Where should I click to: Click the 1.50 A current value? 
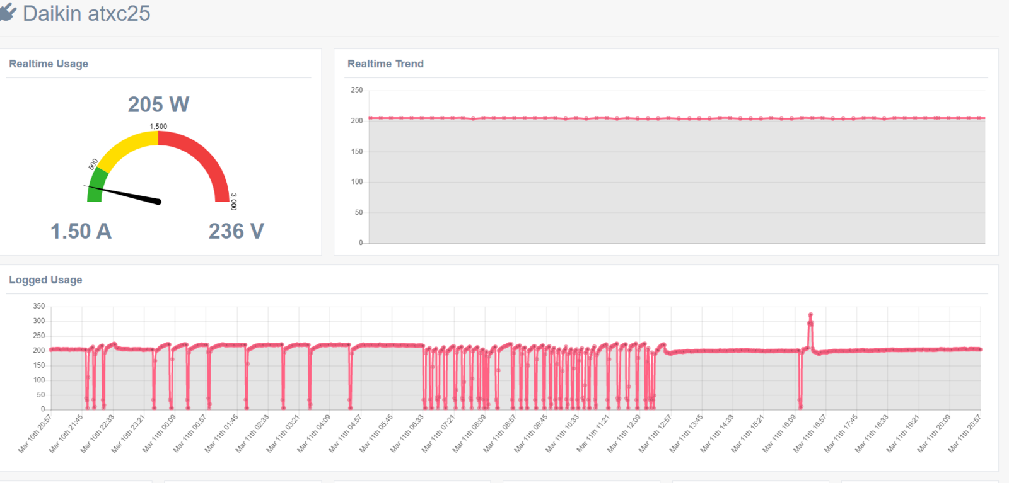(81, 231)
